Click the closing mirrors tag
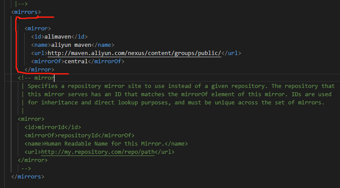 click(x=28, y=176)
